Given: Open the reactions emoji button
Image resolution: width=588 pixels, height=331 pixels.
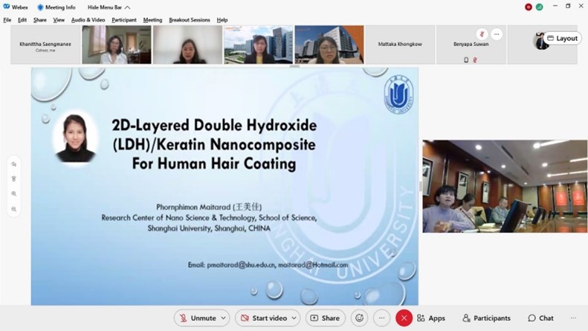Looking at the screenshot, I should click(359, 318).
